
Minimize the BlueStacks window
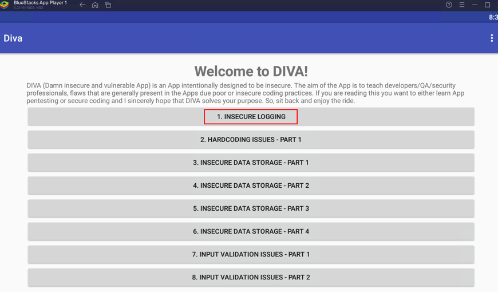pos(475,5)
